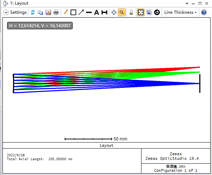Click the Total Axial Length value
The image size is (212, 175).
tap(60, 159)
